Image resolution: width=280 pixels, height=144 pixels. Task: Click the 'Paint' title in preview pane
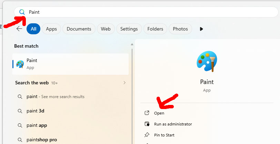click(x=207, y=82)
